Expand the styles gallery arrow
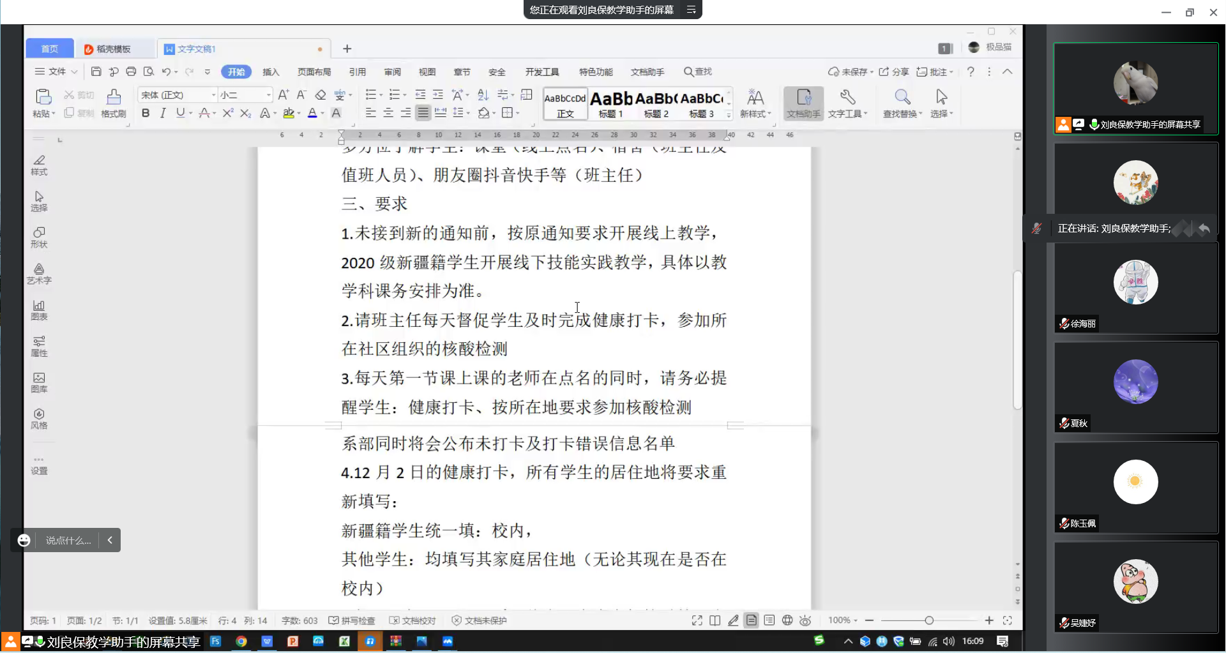This screenshot has height=653, width=1226. coord(729,114)
